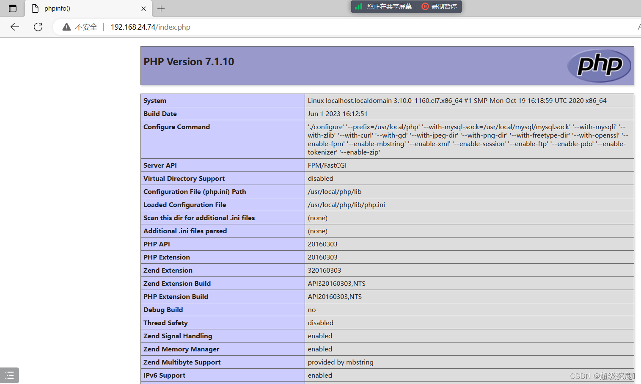
Task: Click the Server API label
Action: tap(160, 166)
